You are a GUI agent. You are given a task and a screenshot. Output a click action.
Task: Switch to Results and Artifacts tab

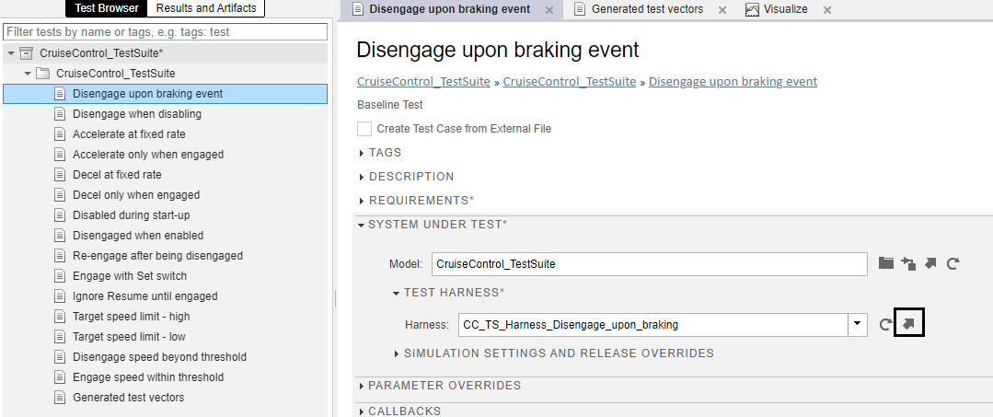click(x=206, y=8)
